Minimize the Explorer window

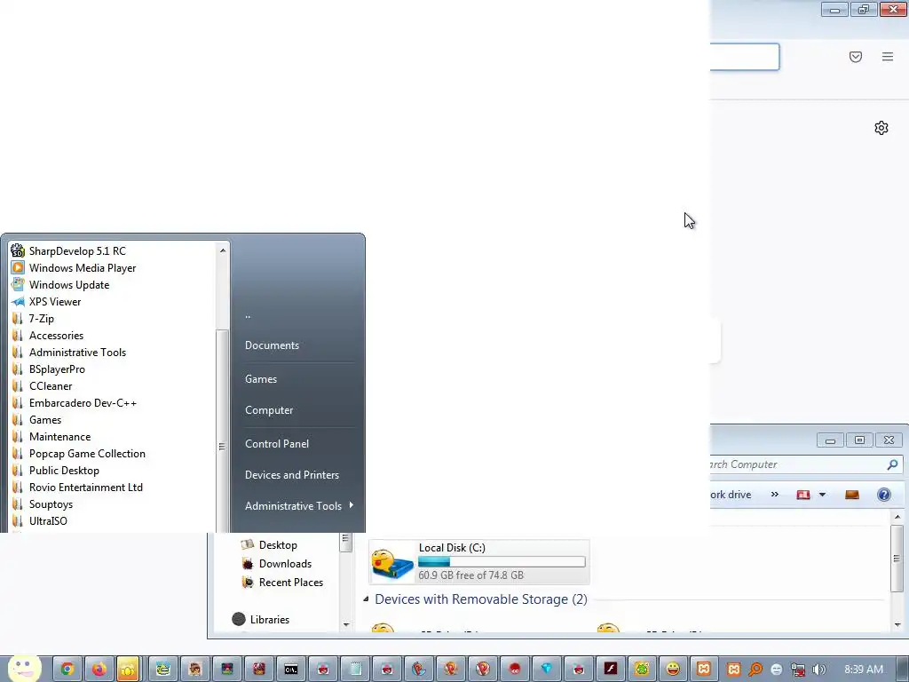tap(830, 440)
